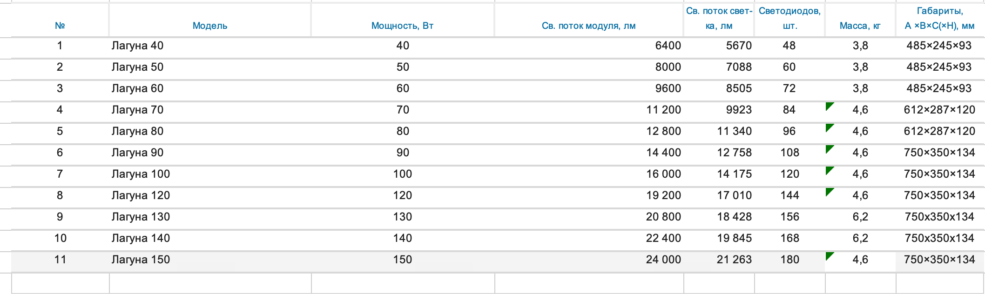This screenshot has height=294, width=985.
Task: Click the Св. поток модуля, лм header
Action: [588, 26]
